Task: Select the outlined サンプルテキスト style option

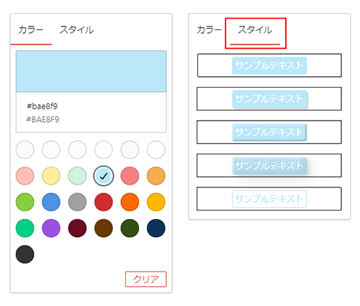Action: pos(269,199)
